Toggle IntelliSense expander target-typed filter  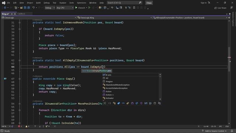(105, 103)
